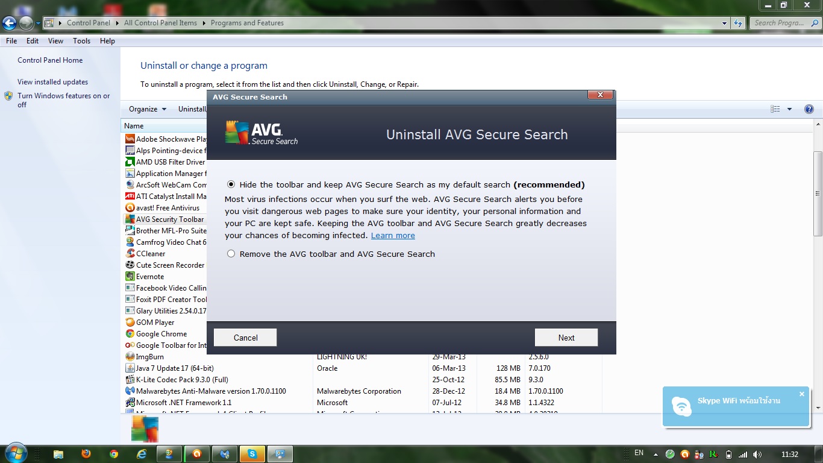Select the ImgBurn icon
Image resolution: width=823 pixels, height=463 pixels.
(x=130, y=357)
